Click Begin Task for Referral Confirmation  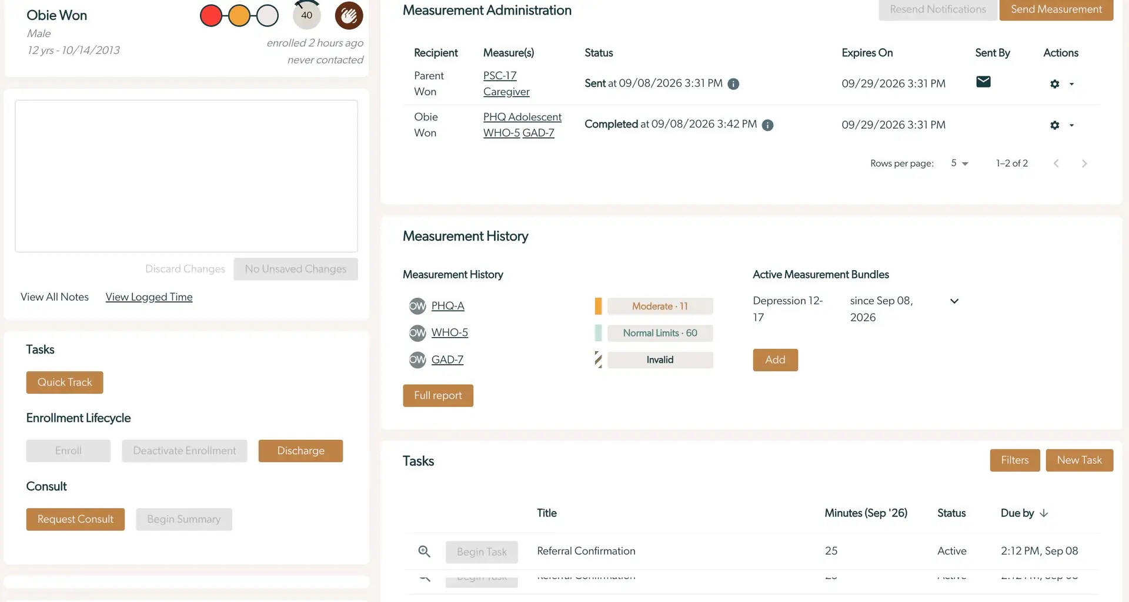click(482, 552)
